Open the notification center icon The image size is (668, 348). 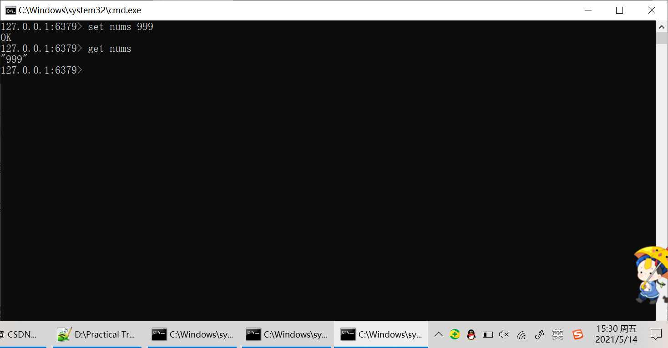[656, 334]
